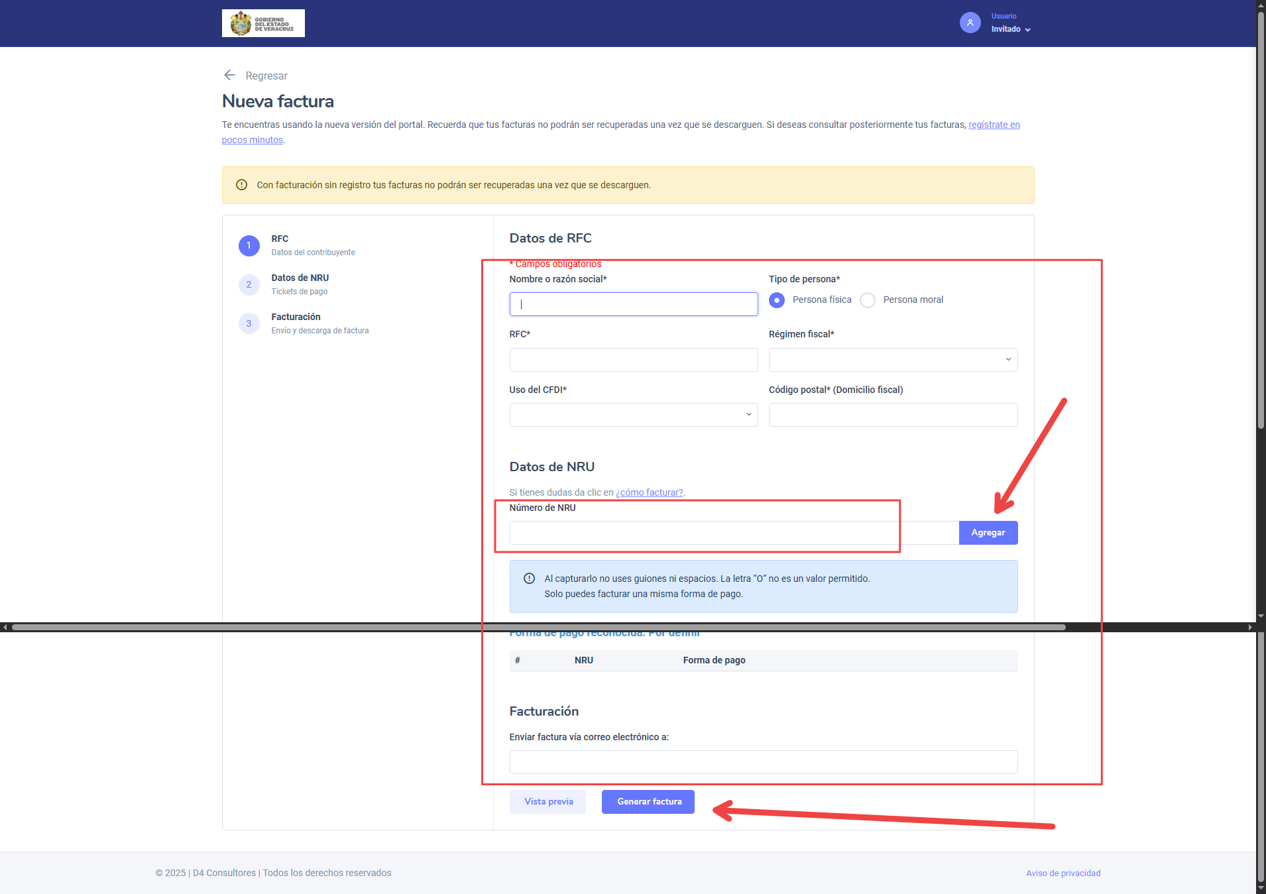
Task: Click the warning icon in yellow banner
Action: pos(242,185)
